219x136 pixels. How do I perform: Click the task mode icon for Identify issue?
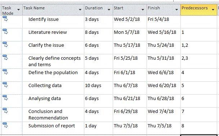point(5,19)
